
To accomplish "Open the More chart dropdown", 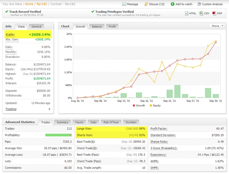I will click(x=217, y=26).
